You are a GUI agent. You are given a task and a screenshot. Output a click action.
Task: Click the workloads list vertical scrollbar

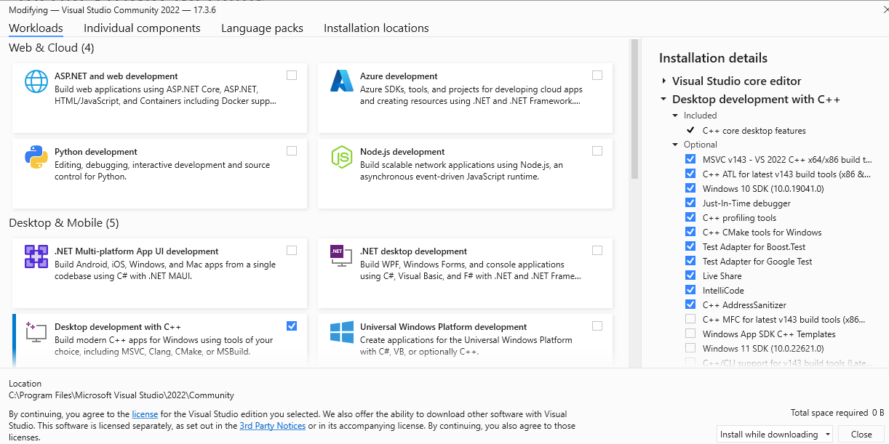pos(634,109)
